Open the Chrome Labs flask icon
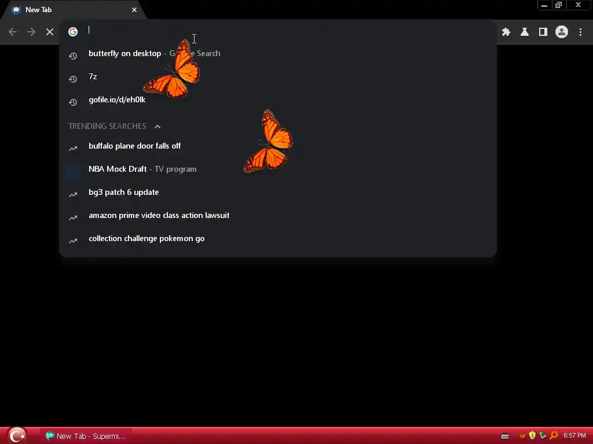This screenshot has width=593, height=444. [x=525, y=32]
